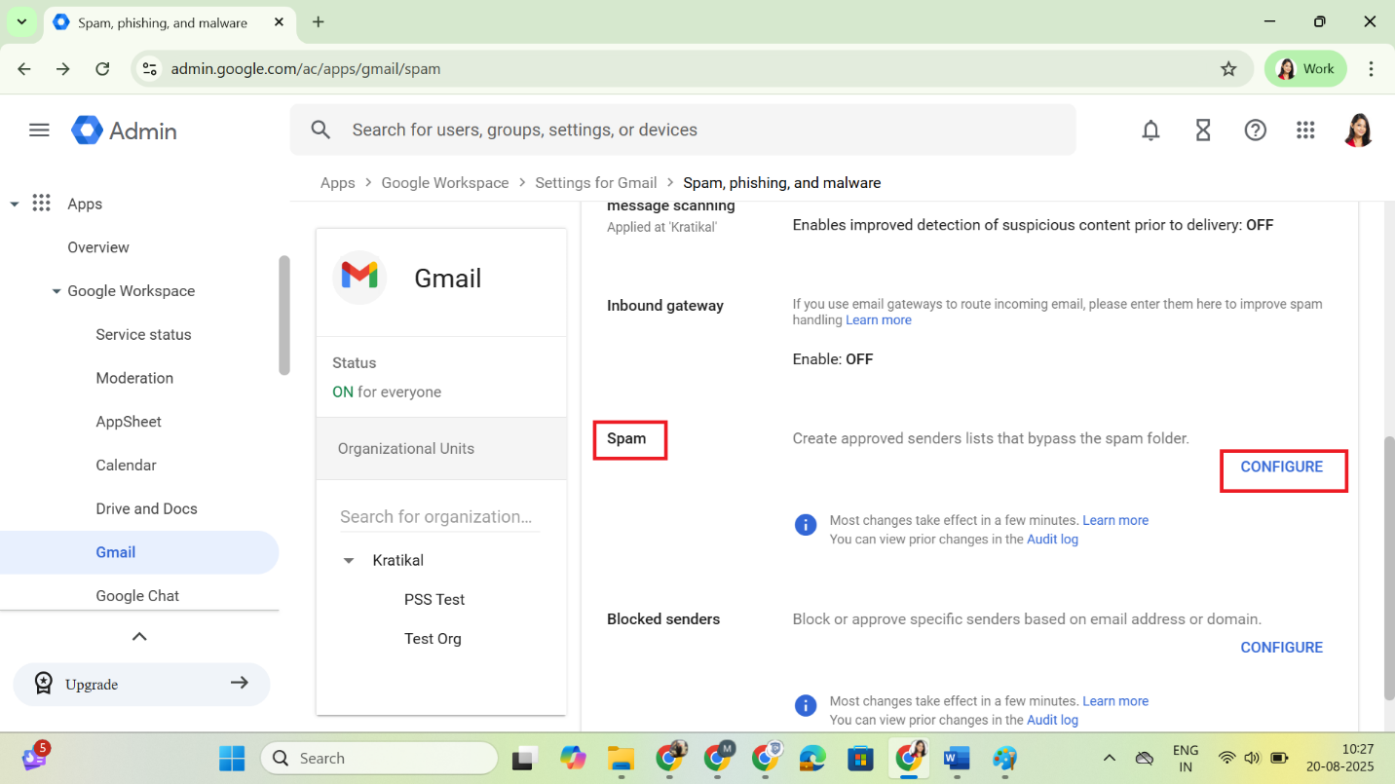
Task: Open Audit log link in the Spam section
Action: [1052, 539]
